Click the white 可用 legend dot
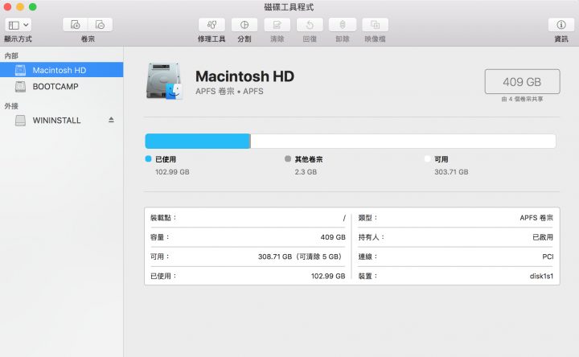The image size is (579, 357). tap(428, 158)
